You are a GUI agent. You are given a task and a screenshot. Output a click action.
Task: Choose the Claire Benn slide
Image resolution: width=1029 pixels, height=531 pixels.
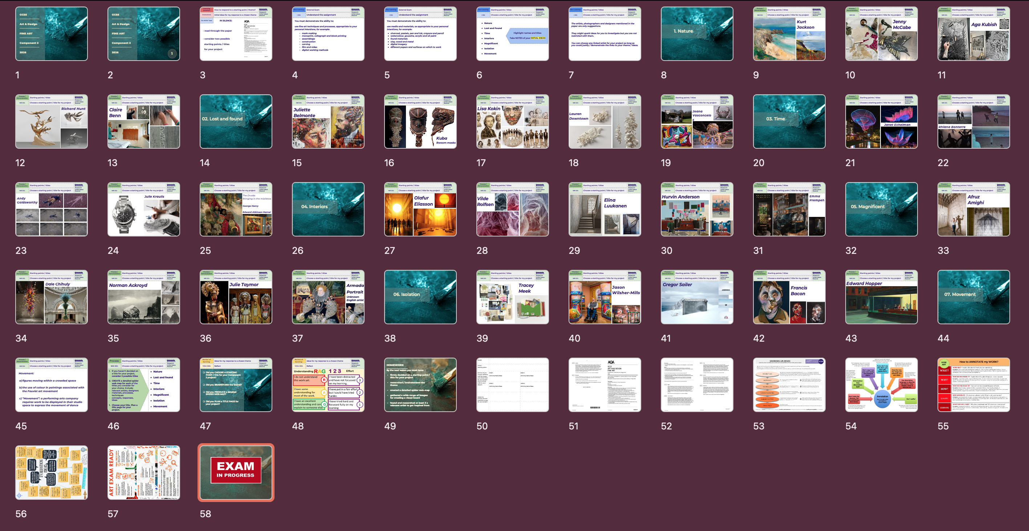[144, 122]
